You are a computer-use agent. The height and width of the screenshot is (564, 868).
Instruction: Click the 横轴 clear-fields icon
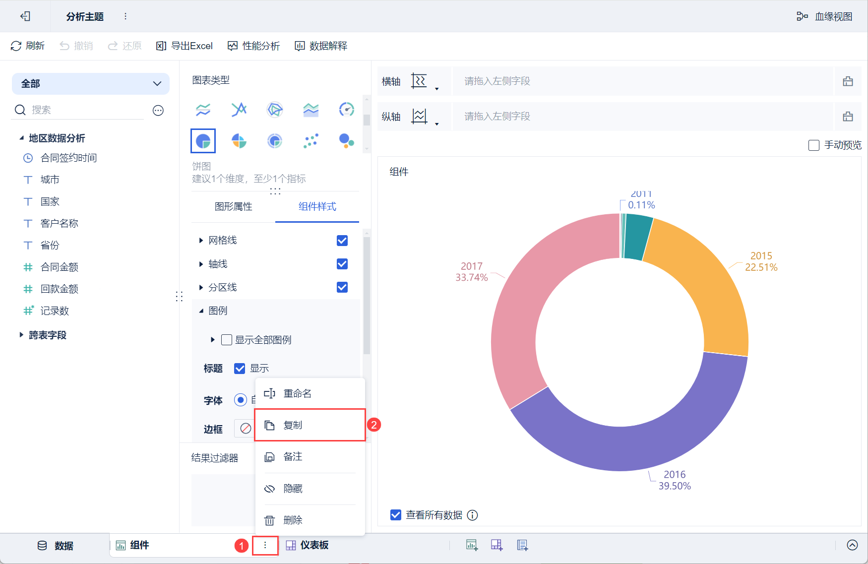tap(848, 81)
